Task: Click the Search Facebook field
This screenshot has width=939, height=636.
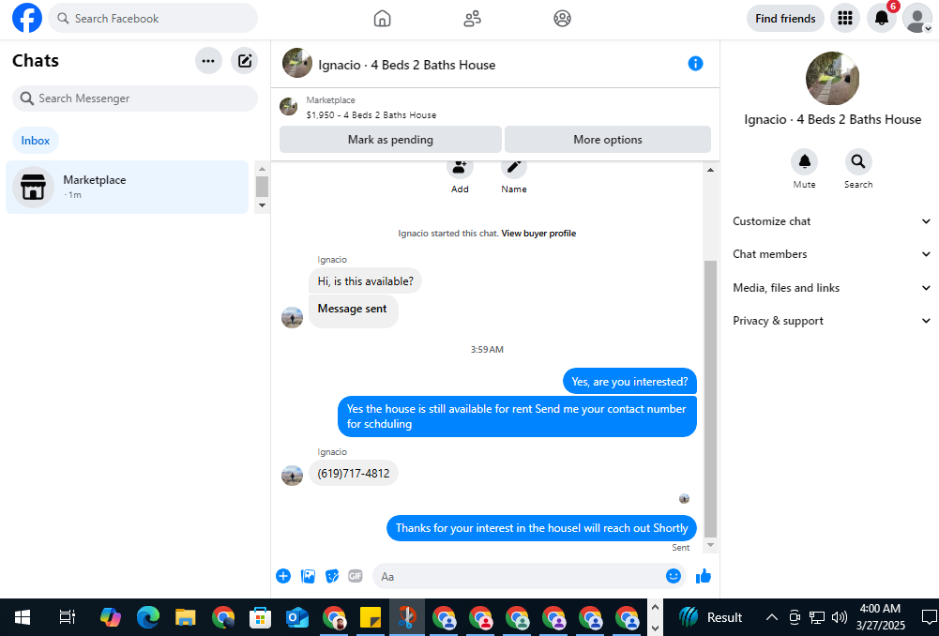Action: (153, 19)
